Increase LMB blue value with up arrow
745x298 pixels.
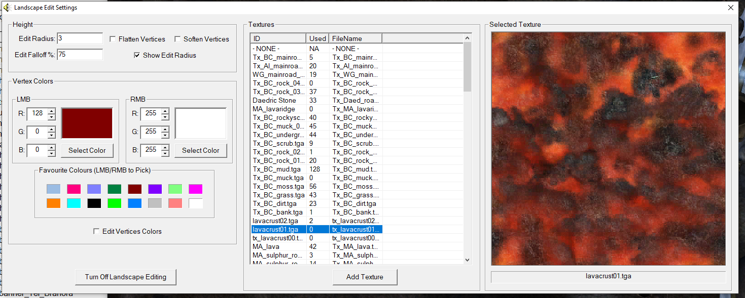click(51, 148)
